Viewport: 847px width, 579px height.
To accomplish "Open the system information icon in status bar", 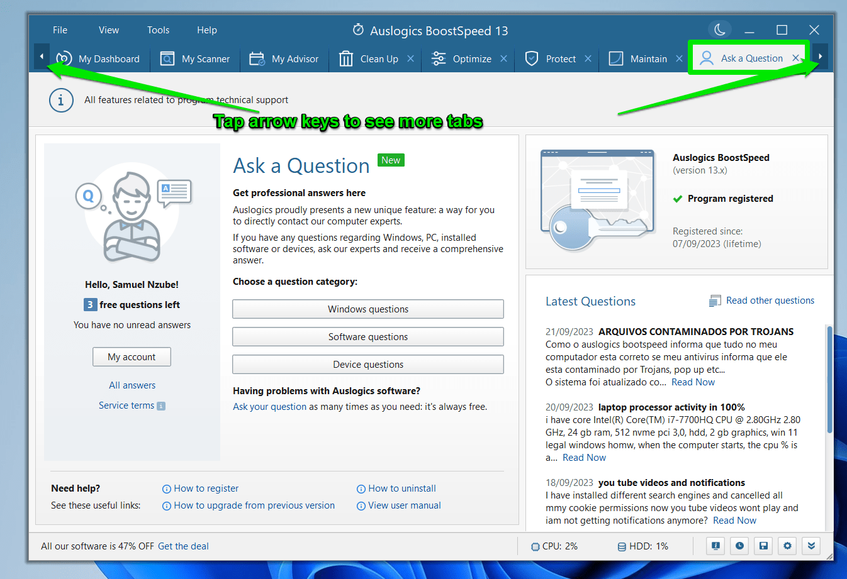I will 715,546.
